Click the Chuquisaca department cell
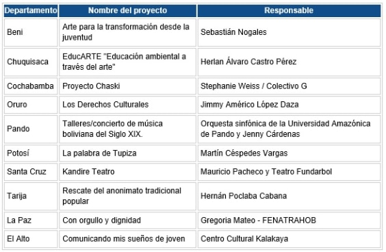 pyautogui.click(x=31, y=62)
